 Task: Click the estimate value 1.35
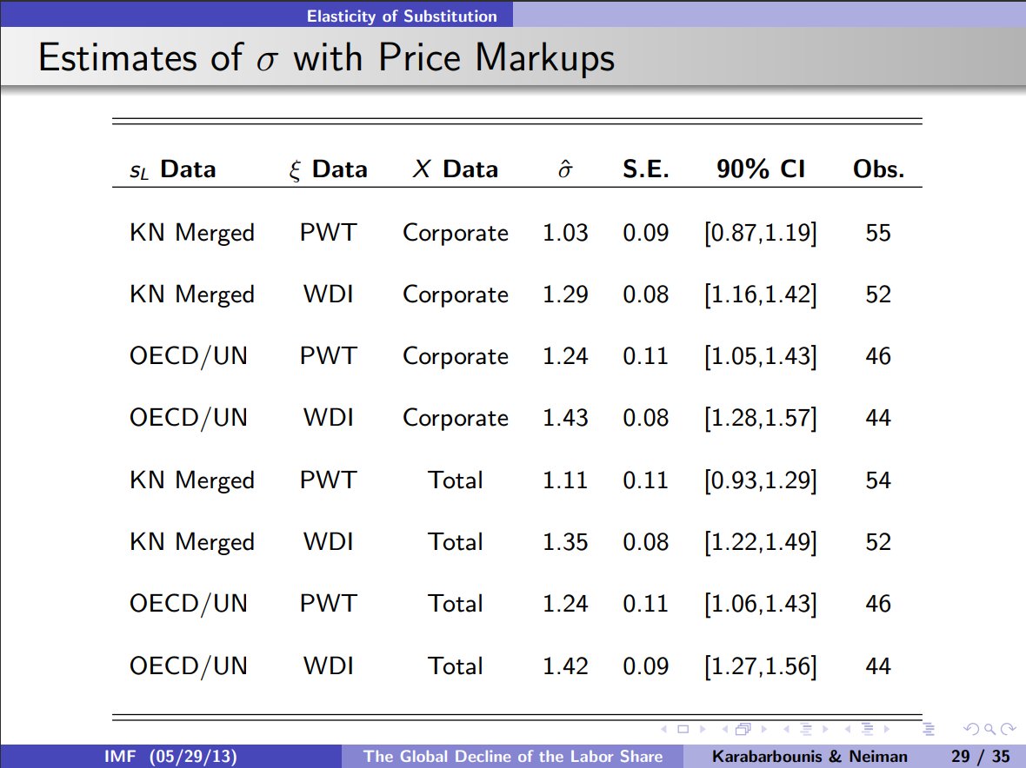click(565, 542)
